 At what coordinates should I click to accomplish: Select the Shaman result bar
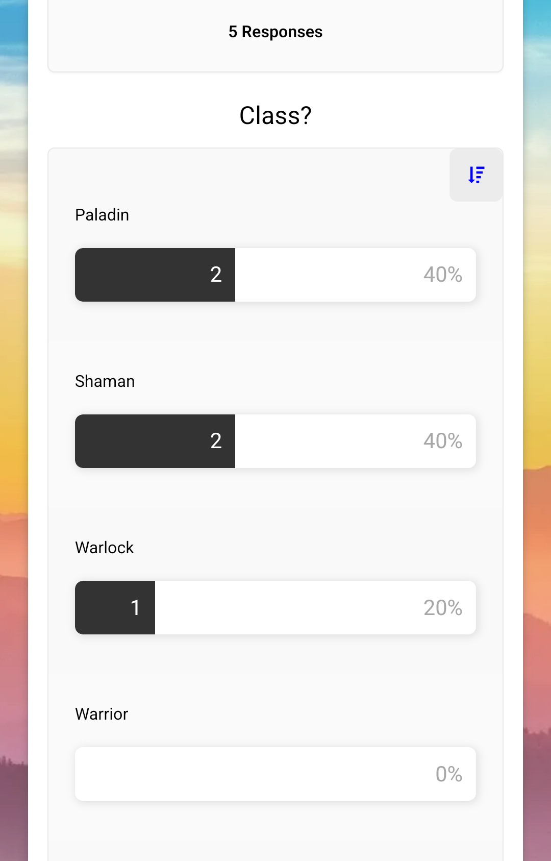click(x=275, y=441)
